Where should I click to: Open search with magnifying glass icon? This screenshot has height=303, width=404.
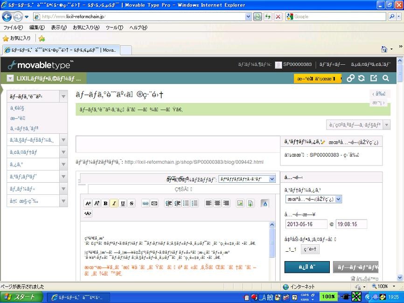(x=386, y=78)
